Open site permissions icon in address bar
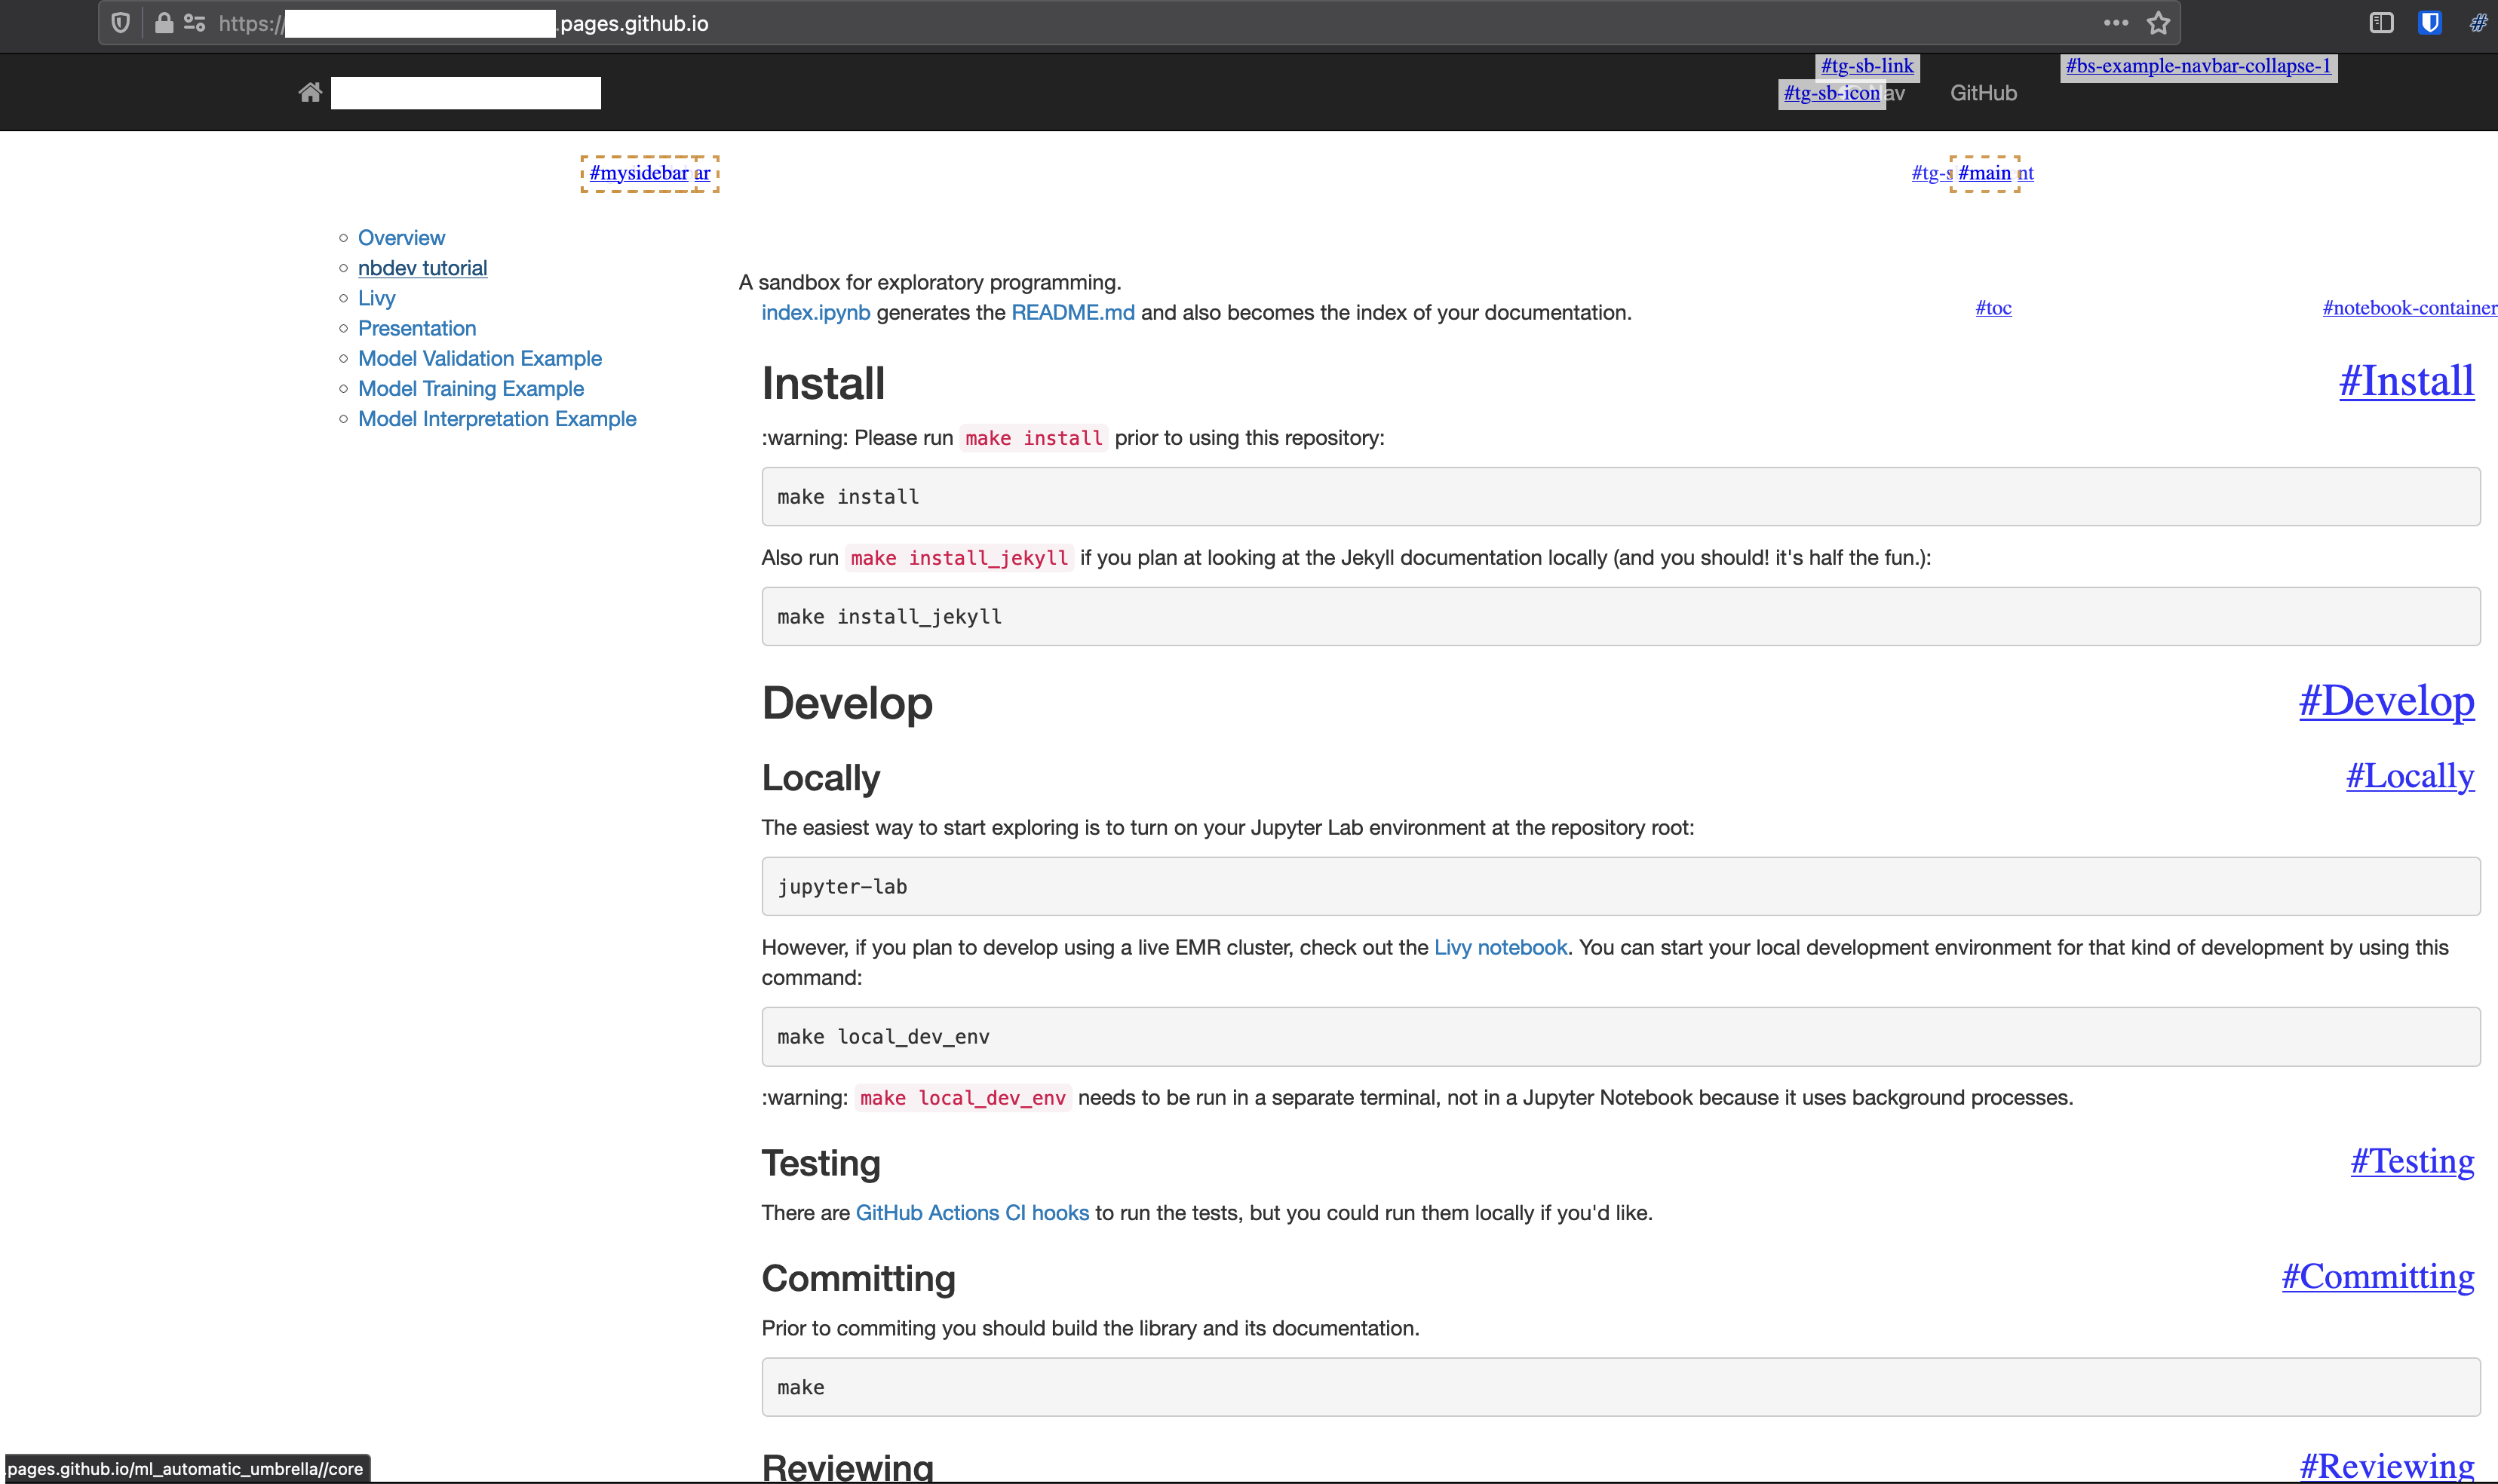The width and height of the screenshot is (2498, 1484). pyautogui.click(x=194, y=23)
